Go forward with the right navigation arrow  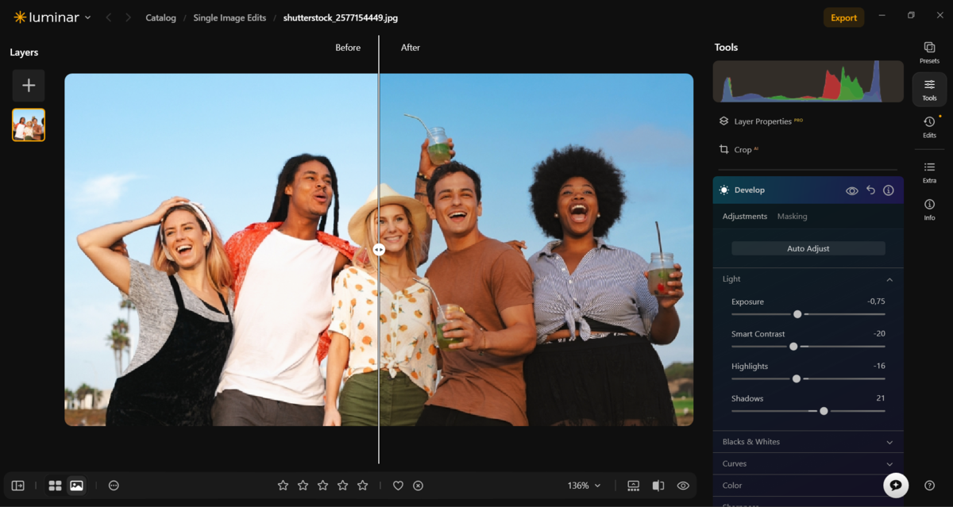pos(128,17)
